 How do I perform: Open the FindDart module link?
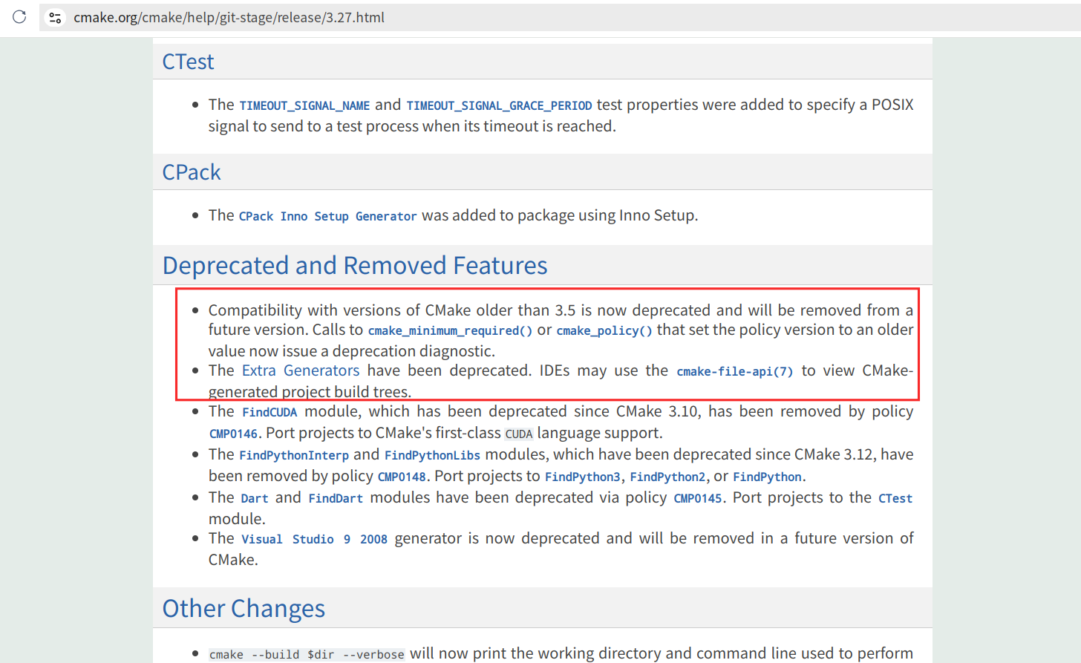coord(336,498)
